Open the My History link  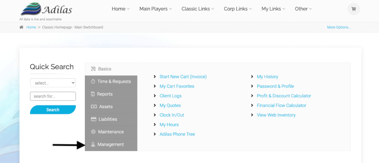[268, 77]
